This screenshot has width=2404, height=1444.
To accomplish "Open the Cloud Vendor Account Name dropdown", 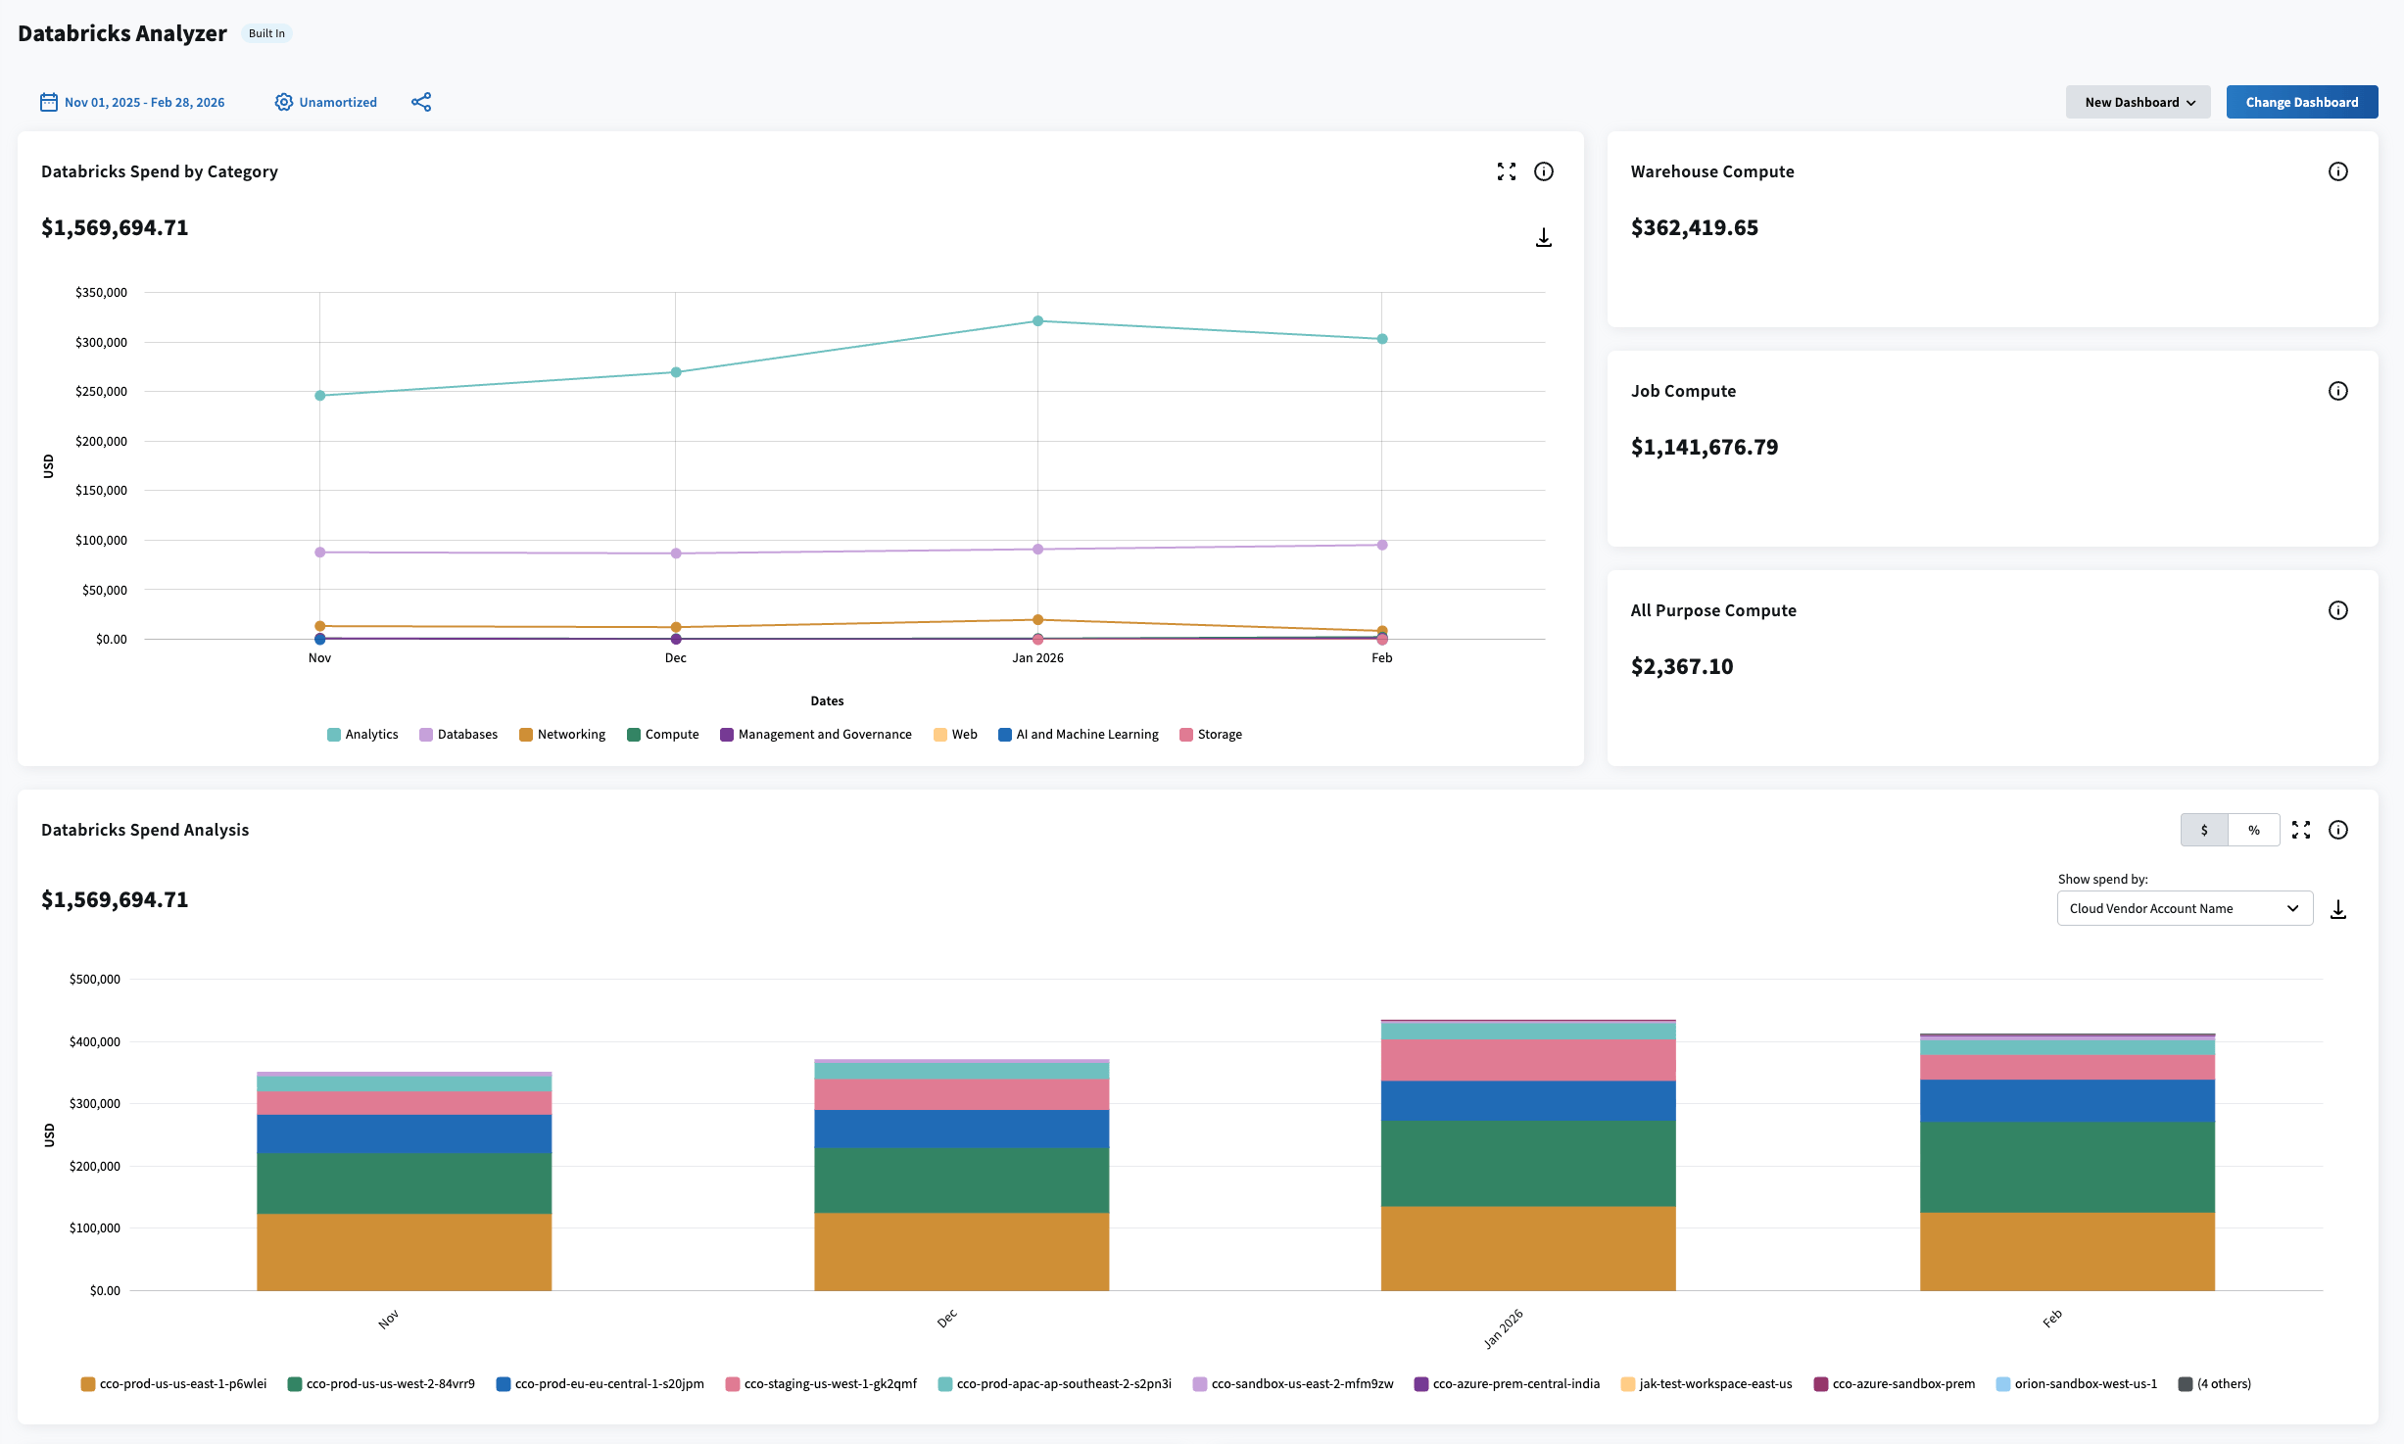I will click(x=2185, y=908).
